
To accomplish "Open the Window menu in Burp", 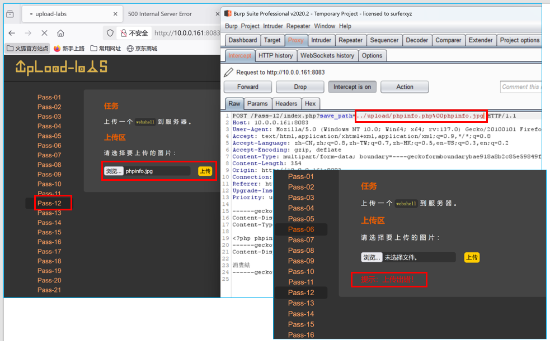I will pyautogui.click(x=325, y=26).
